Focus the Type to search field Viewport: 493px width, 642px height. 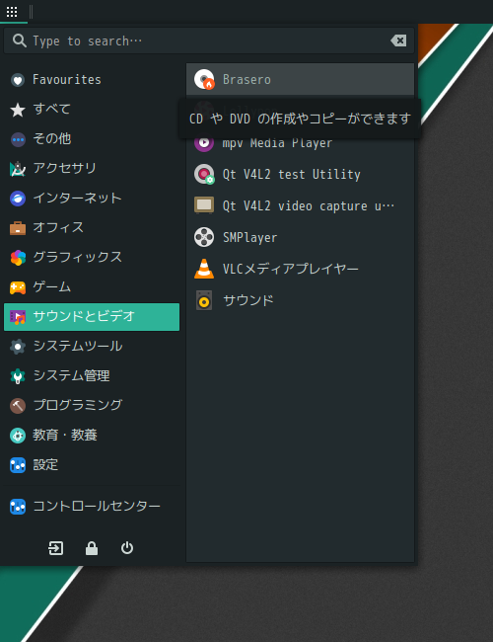point(209,40)
